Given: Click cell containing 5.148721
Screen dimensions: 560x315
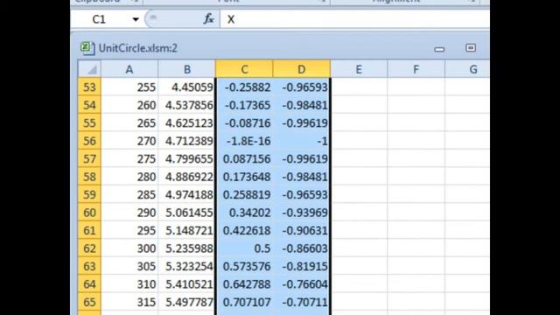Looking at the screenshot, I should click(x=186, y=230).
